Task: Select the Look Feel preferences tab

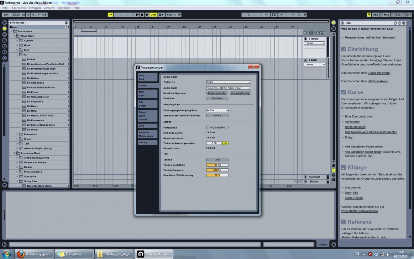Action: [x=147, y=77]
